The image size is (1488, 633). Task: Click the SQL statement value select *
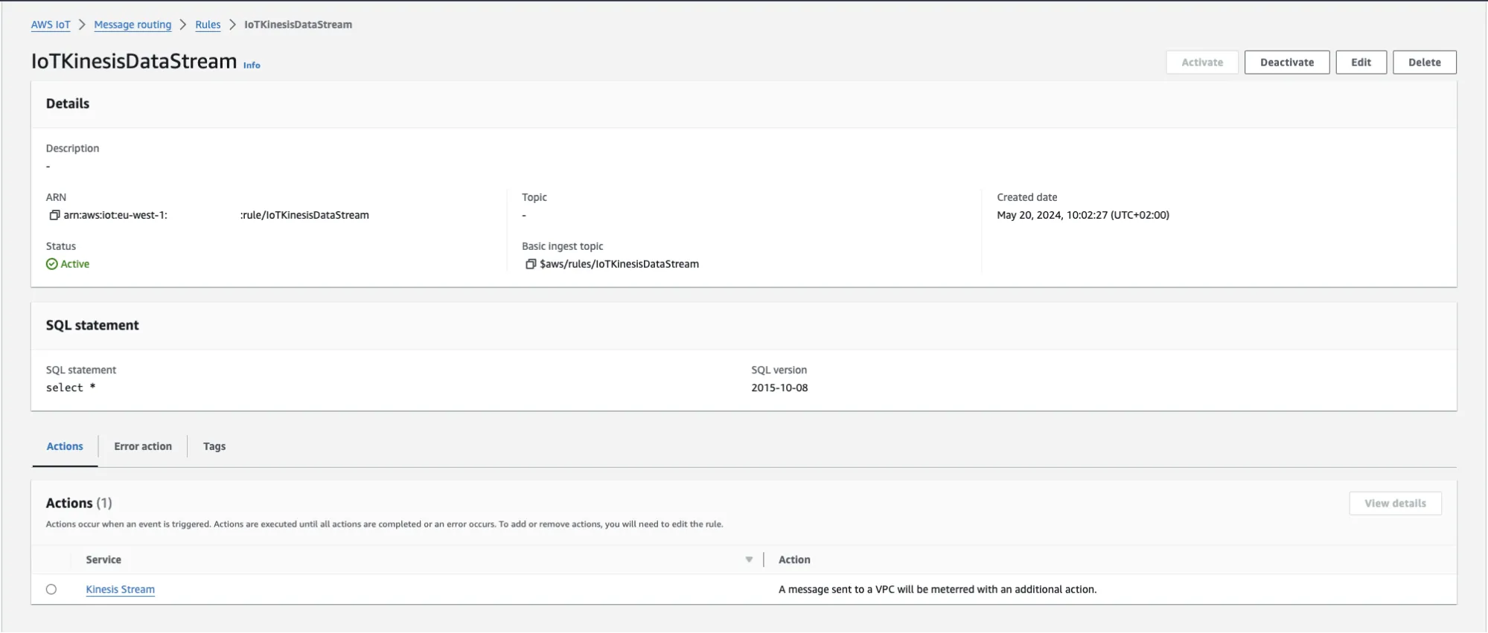(x=71, y=388)
